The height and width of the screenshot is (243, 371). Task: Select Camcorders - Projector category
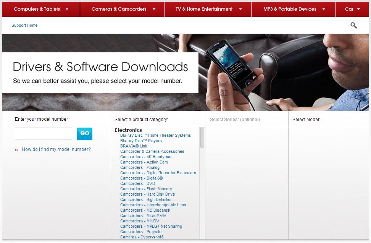(x=142, y=232)
